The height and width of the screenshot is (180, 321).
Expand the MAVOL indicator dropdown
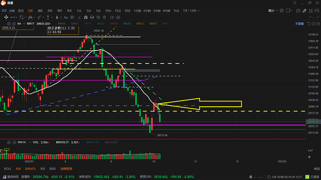click(x=30, y=142)
